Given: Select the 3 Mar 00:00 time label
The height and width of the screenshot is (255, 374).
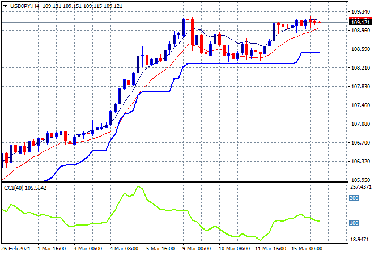Looking at the screenshot, I should (x=87, y=249).
